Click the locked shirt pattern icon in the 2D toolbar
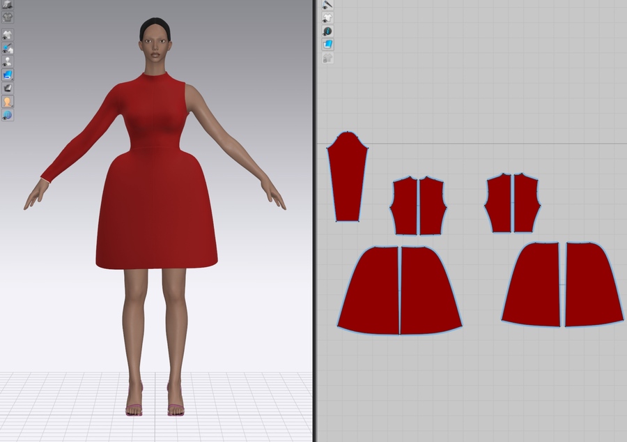 pyautogui.click(x=328, y=59)
